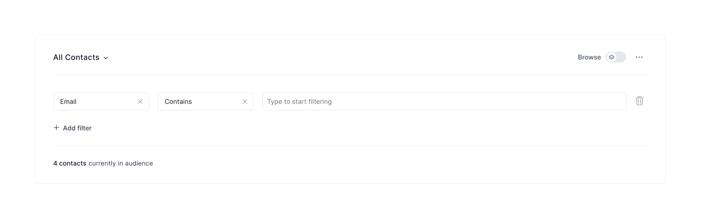The height and width of the screenshot is (219, 701).
Task: Select the All Contacts heading
Action: click(76, 57)
